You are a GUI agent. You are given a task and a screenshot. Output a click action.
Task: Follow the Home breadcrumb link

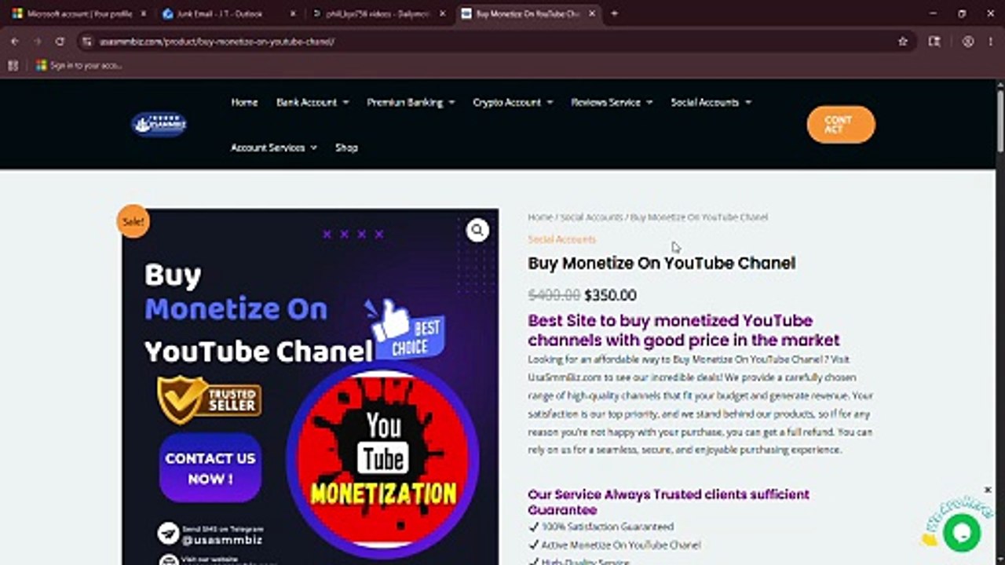[540, 217]
